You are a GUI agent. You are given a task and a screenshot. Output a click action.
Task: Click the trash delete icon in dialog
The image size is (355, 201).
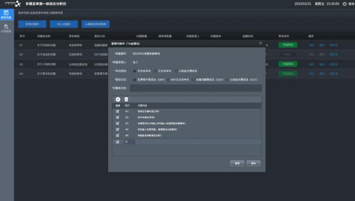point(126,99)
